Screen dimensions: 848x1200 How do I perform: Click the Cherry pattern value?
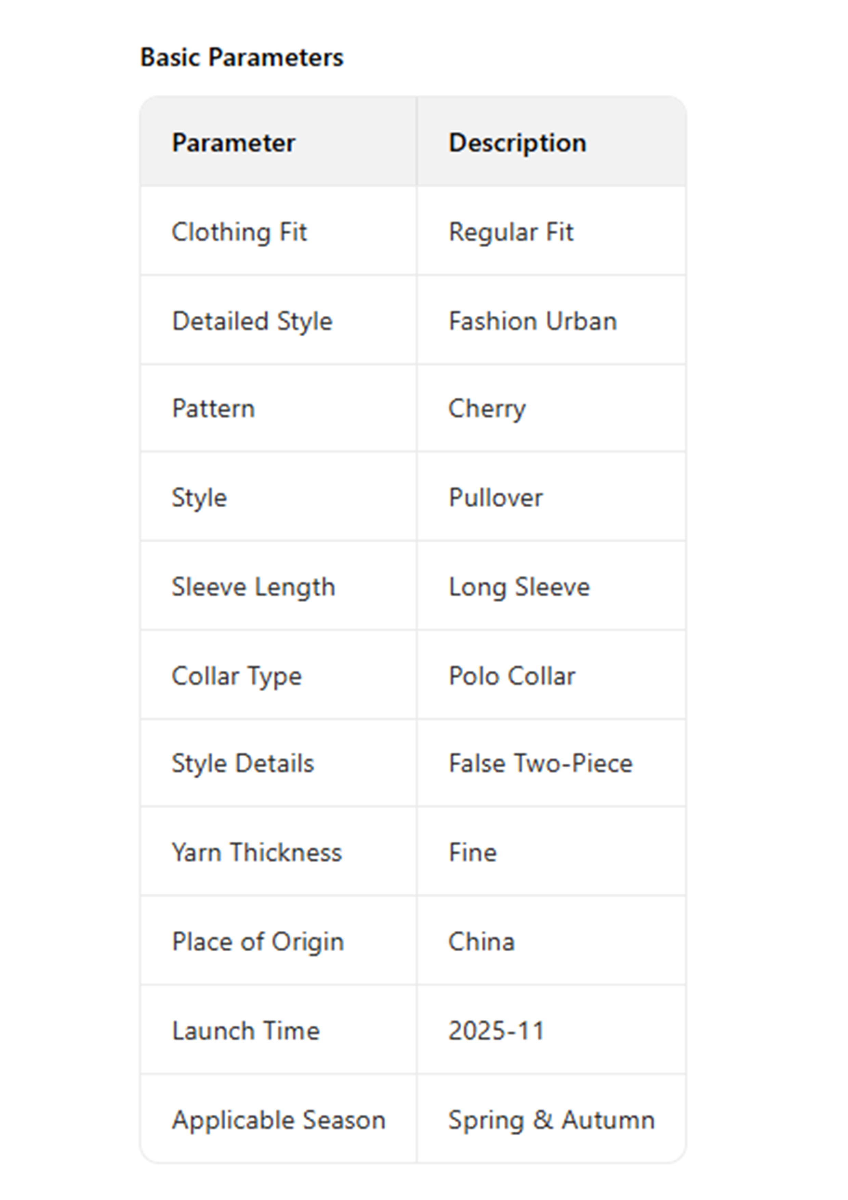click(x=487, y=409)
